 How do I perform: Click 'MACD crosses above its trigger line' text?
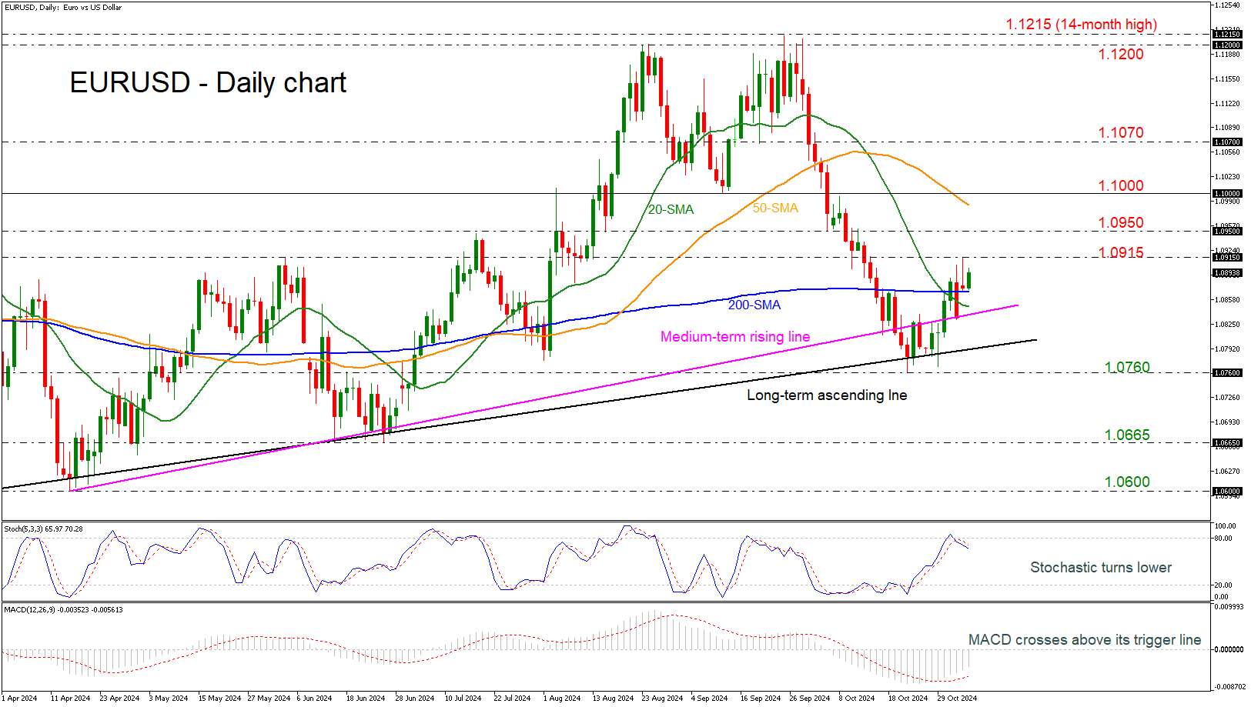[x=1085, y=639]
